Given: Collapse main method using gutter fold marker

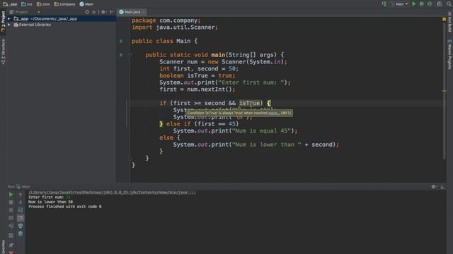Looking at the screenshot, I should pos(130,55).
